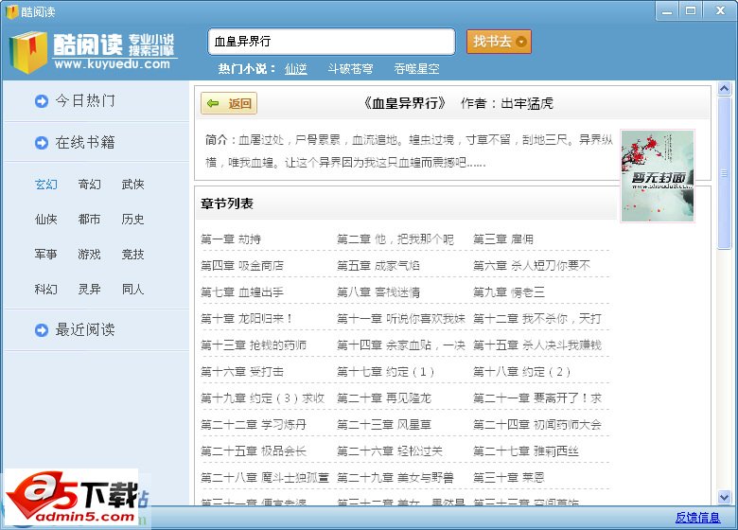The height and width of the screenshot is (530, 738).
Task: Select the 玄幻 category
Action: [x=46, y=185]
